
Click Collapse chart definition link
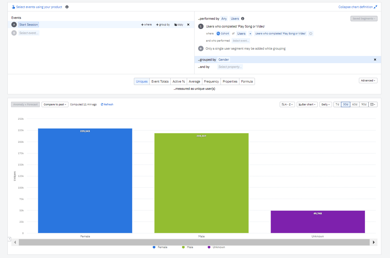(x=356, y=7)
